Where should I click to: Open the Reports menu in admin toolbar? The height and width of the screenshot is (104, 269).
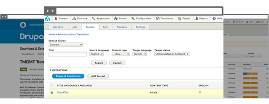(x=201, y=19)
